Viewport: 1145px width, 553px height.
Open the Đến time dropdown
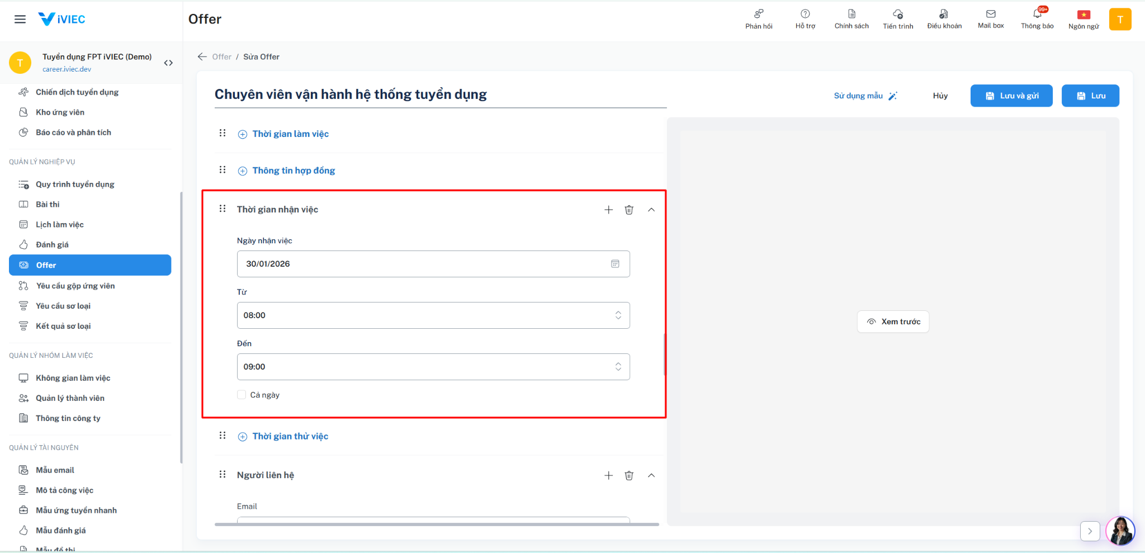point(433,367)
